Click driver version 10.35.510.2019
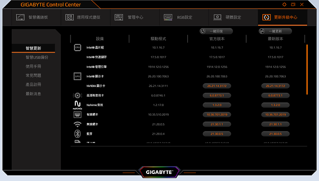Screen dimensions: 319x181 click(x=158, y=114)
